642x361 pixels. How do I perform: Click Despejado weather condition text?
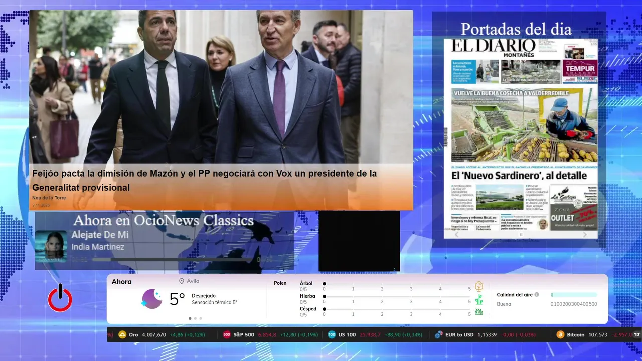[204, 296]
